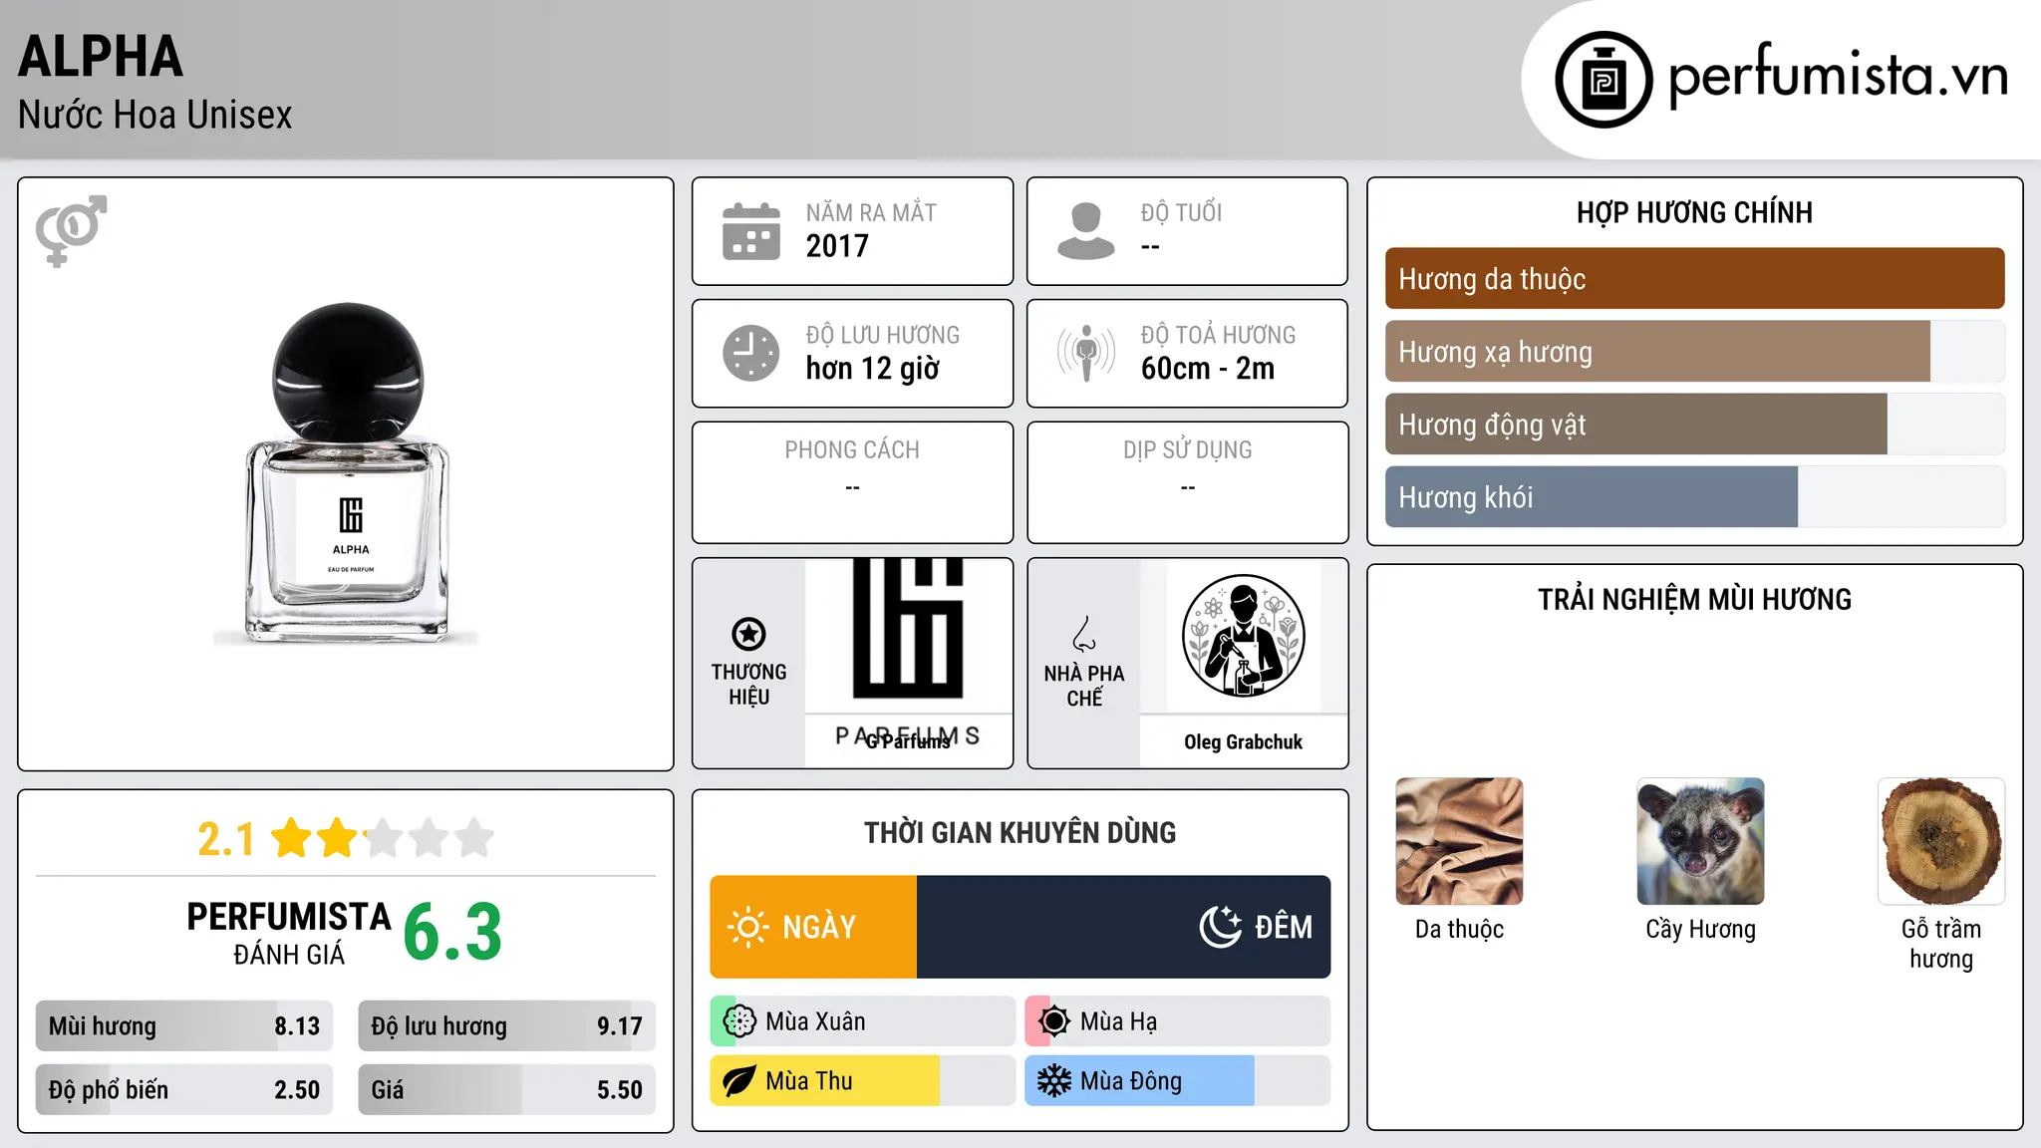Click the Thương hiệu label
The image size is (2041, 1148).
748,685
